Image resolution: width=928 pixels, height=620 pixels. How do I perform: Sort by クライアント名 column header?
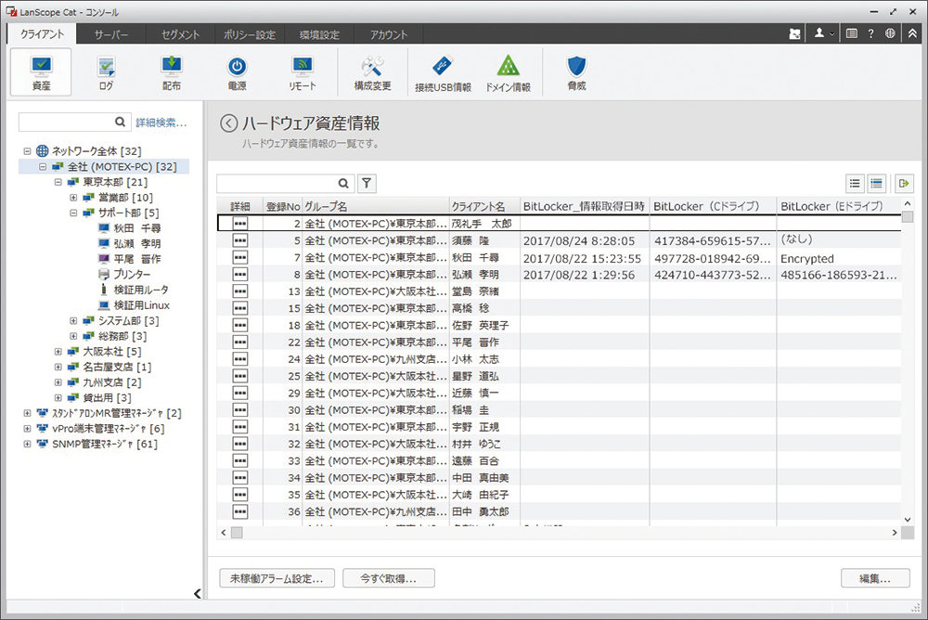coord(484,206)
